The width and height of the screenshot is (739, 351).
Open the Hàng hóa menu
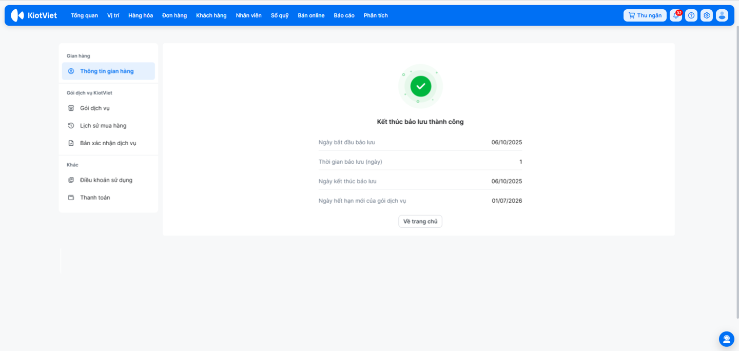141,15
